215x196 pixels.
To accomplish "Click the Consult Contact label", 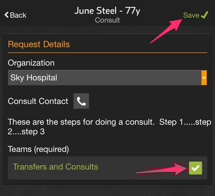I will [x=38, y=101].
